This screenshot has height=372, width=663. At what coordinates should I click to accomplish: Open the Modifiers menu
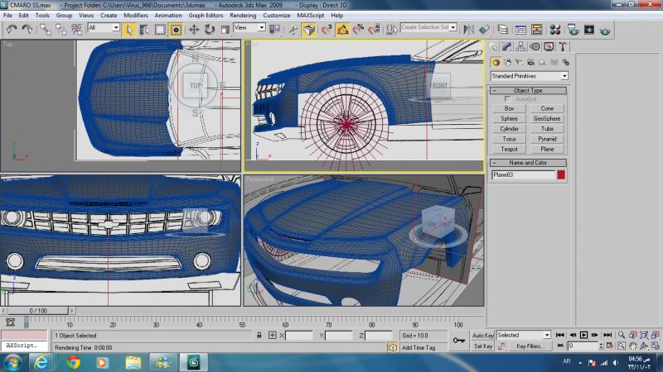coord(136,15)
